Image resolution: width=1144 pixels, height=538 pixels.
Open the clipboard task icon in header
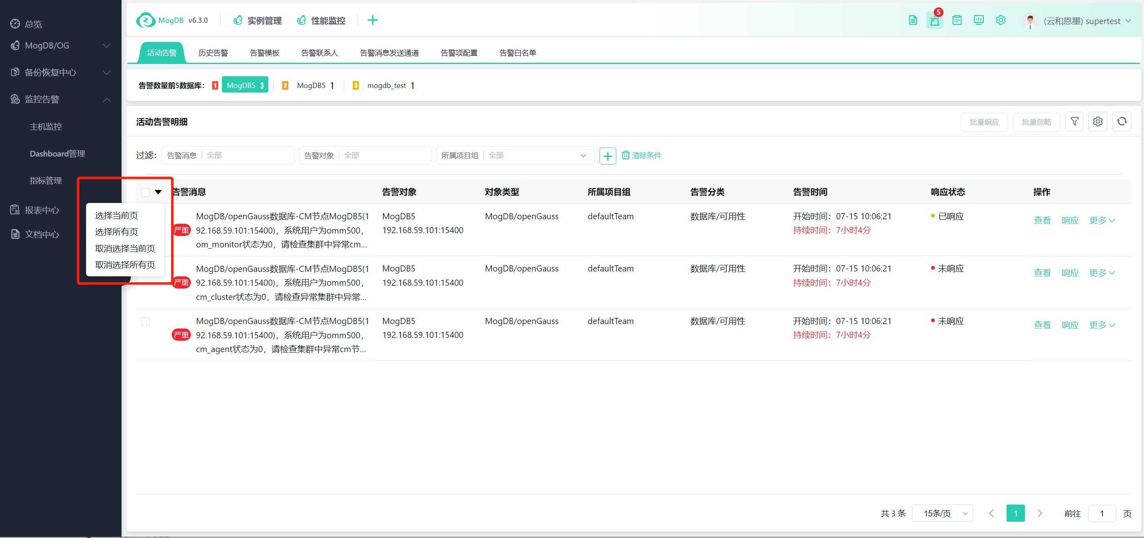tap(957, 20)
